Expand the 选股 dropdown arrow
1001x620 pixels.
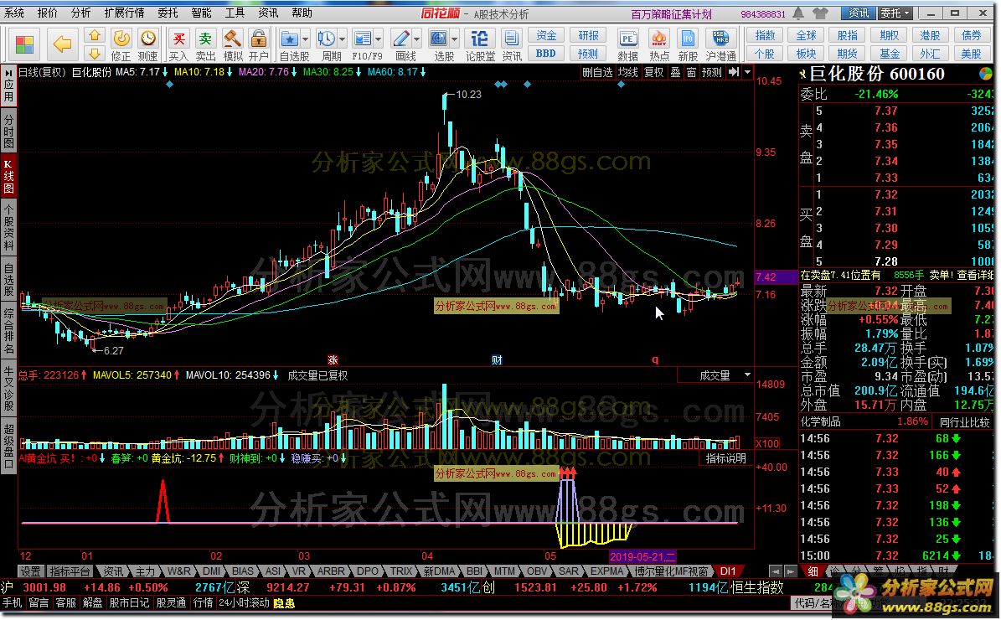[x=455, y=39]
